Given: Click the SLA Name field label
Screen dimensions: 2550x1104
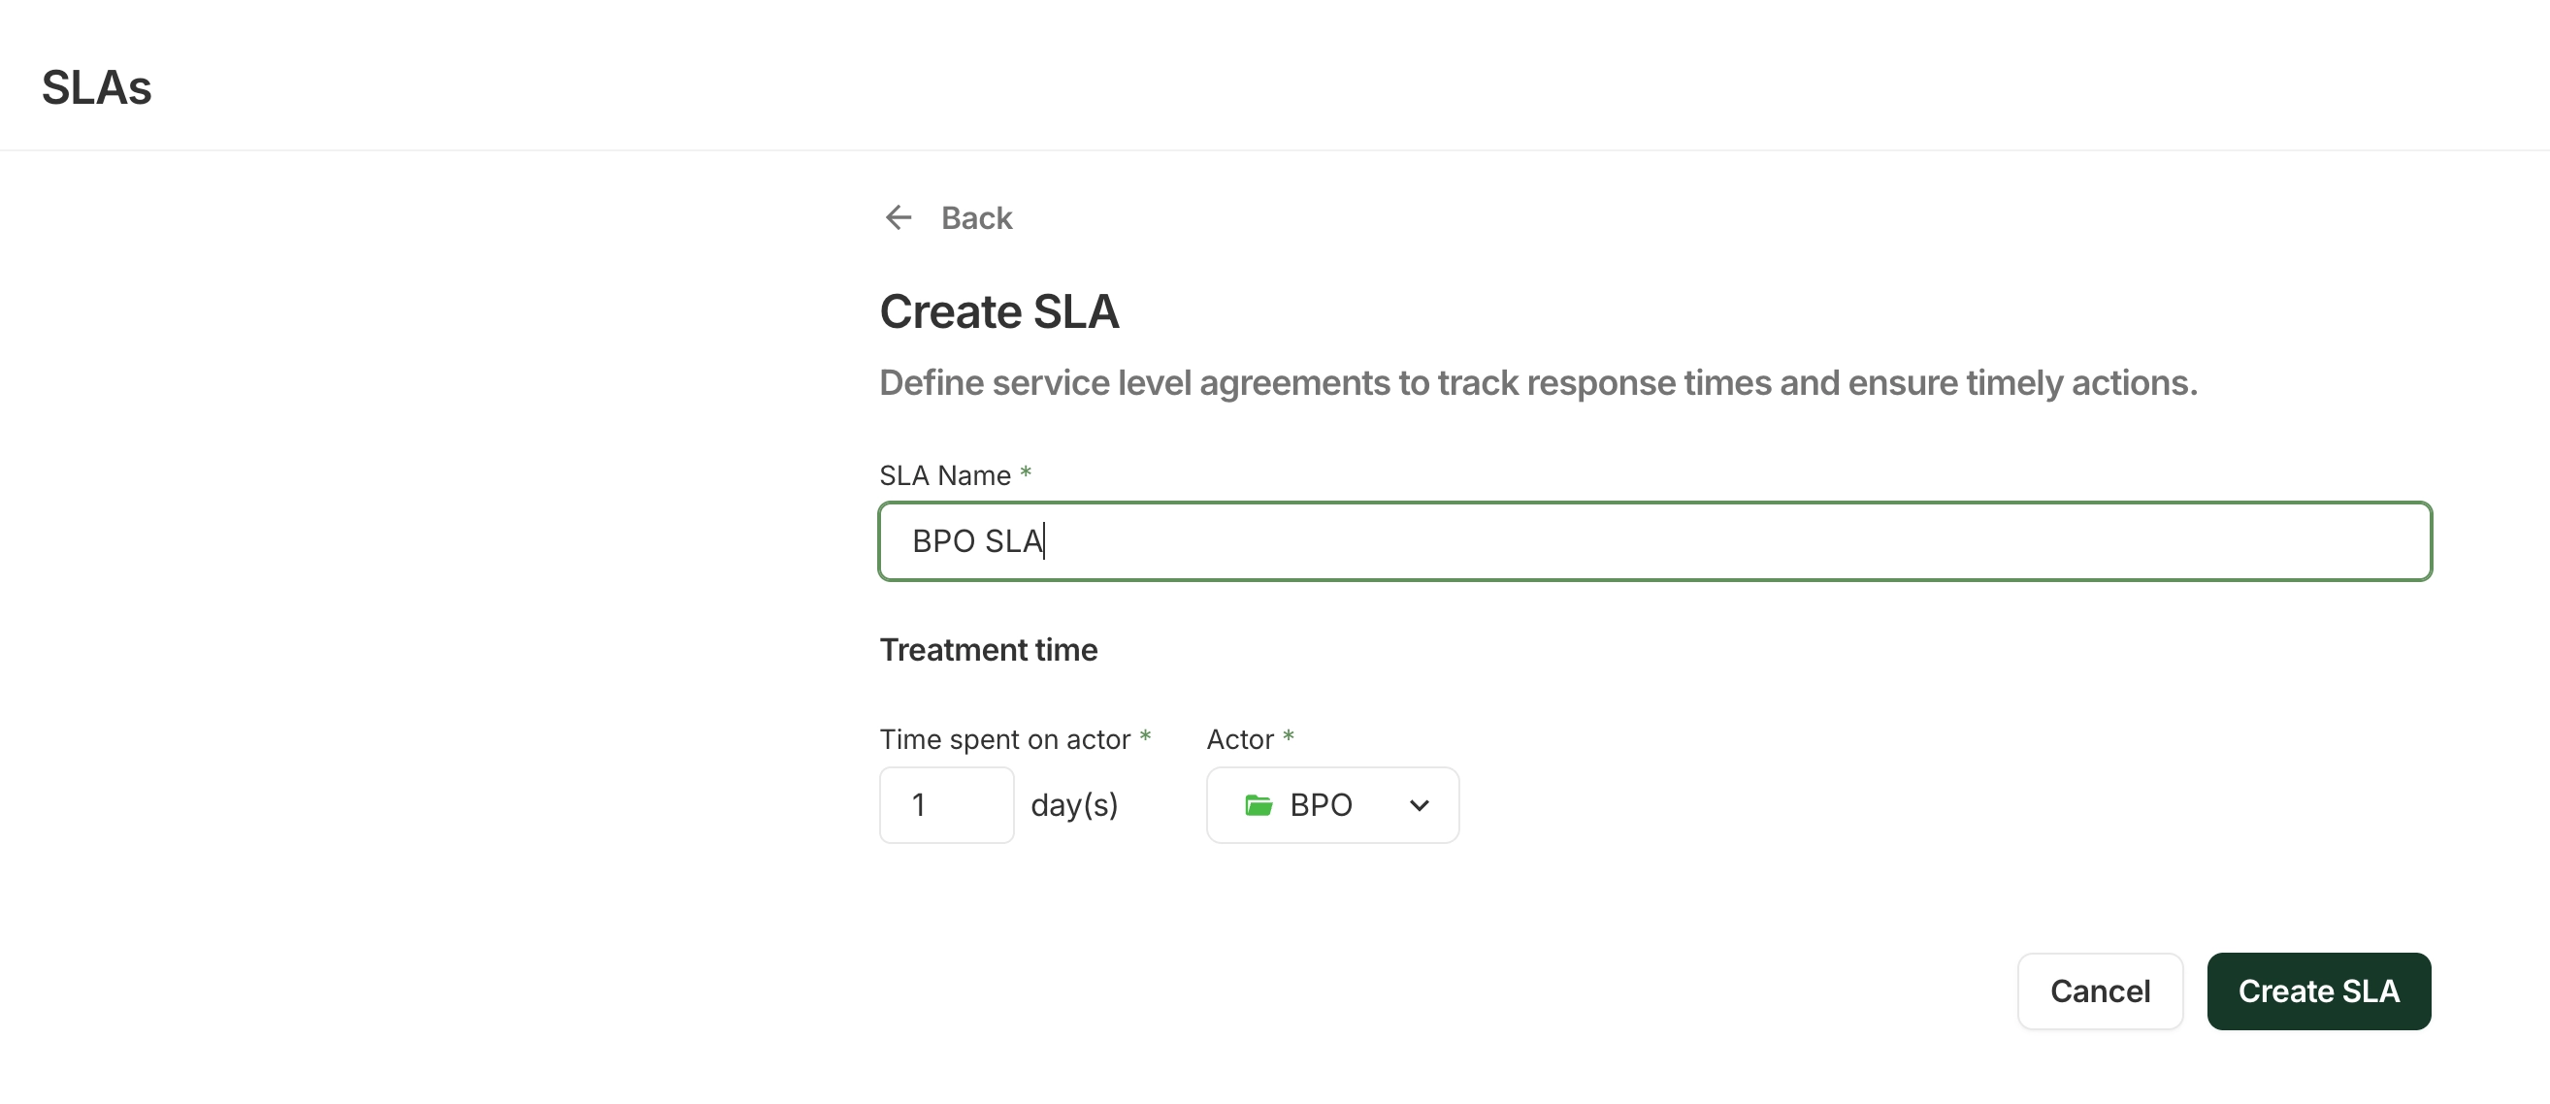Looking at the screenshot, I should pyautogui.click(x=944, y=475).
